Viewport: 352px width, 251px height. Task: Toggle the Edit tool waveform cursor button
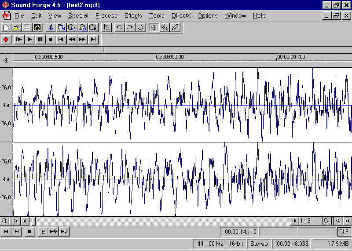tap(154, 27)
